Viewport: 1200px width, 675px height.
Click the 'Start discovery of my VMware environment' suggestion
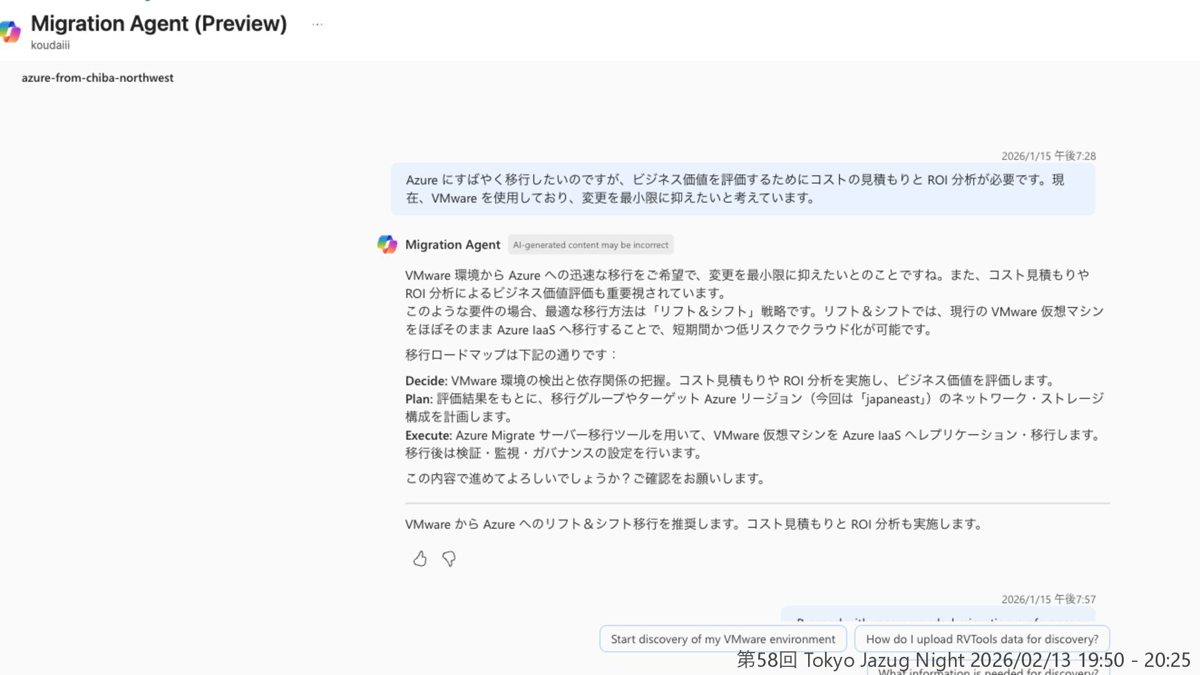point(722,639)
